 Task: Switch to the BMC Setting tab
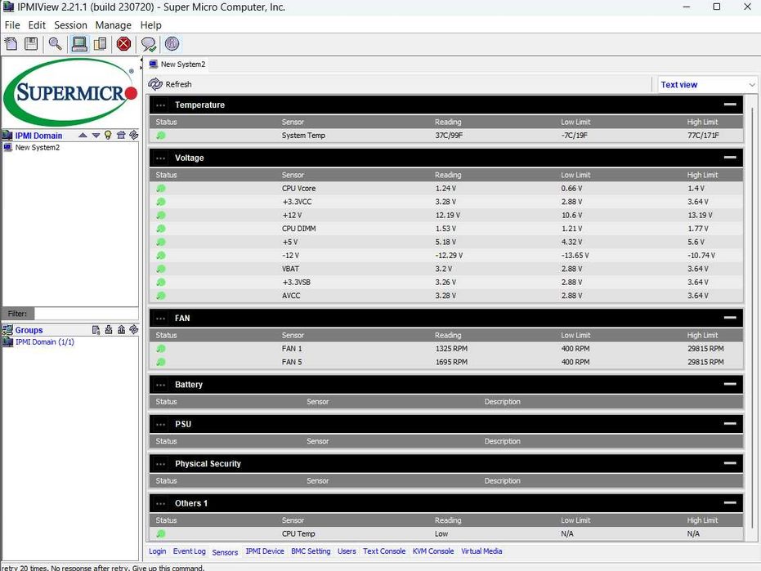[x=311, y=551]
